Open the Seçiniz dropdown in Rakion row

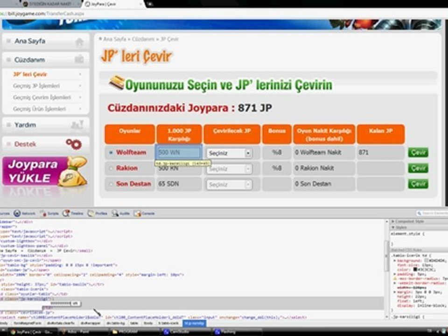(229, 169)
